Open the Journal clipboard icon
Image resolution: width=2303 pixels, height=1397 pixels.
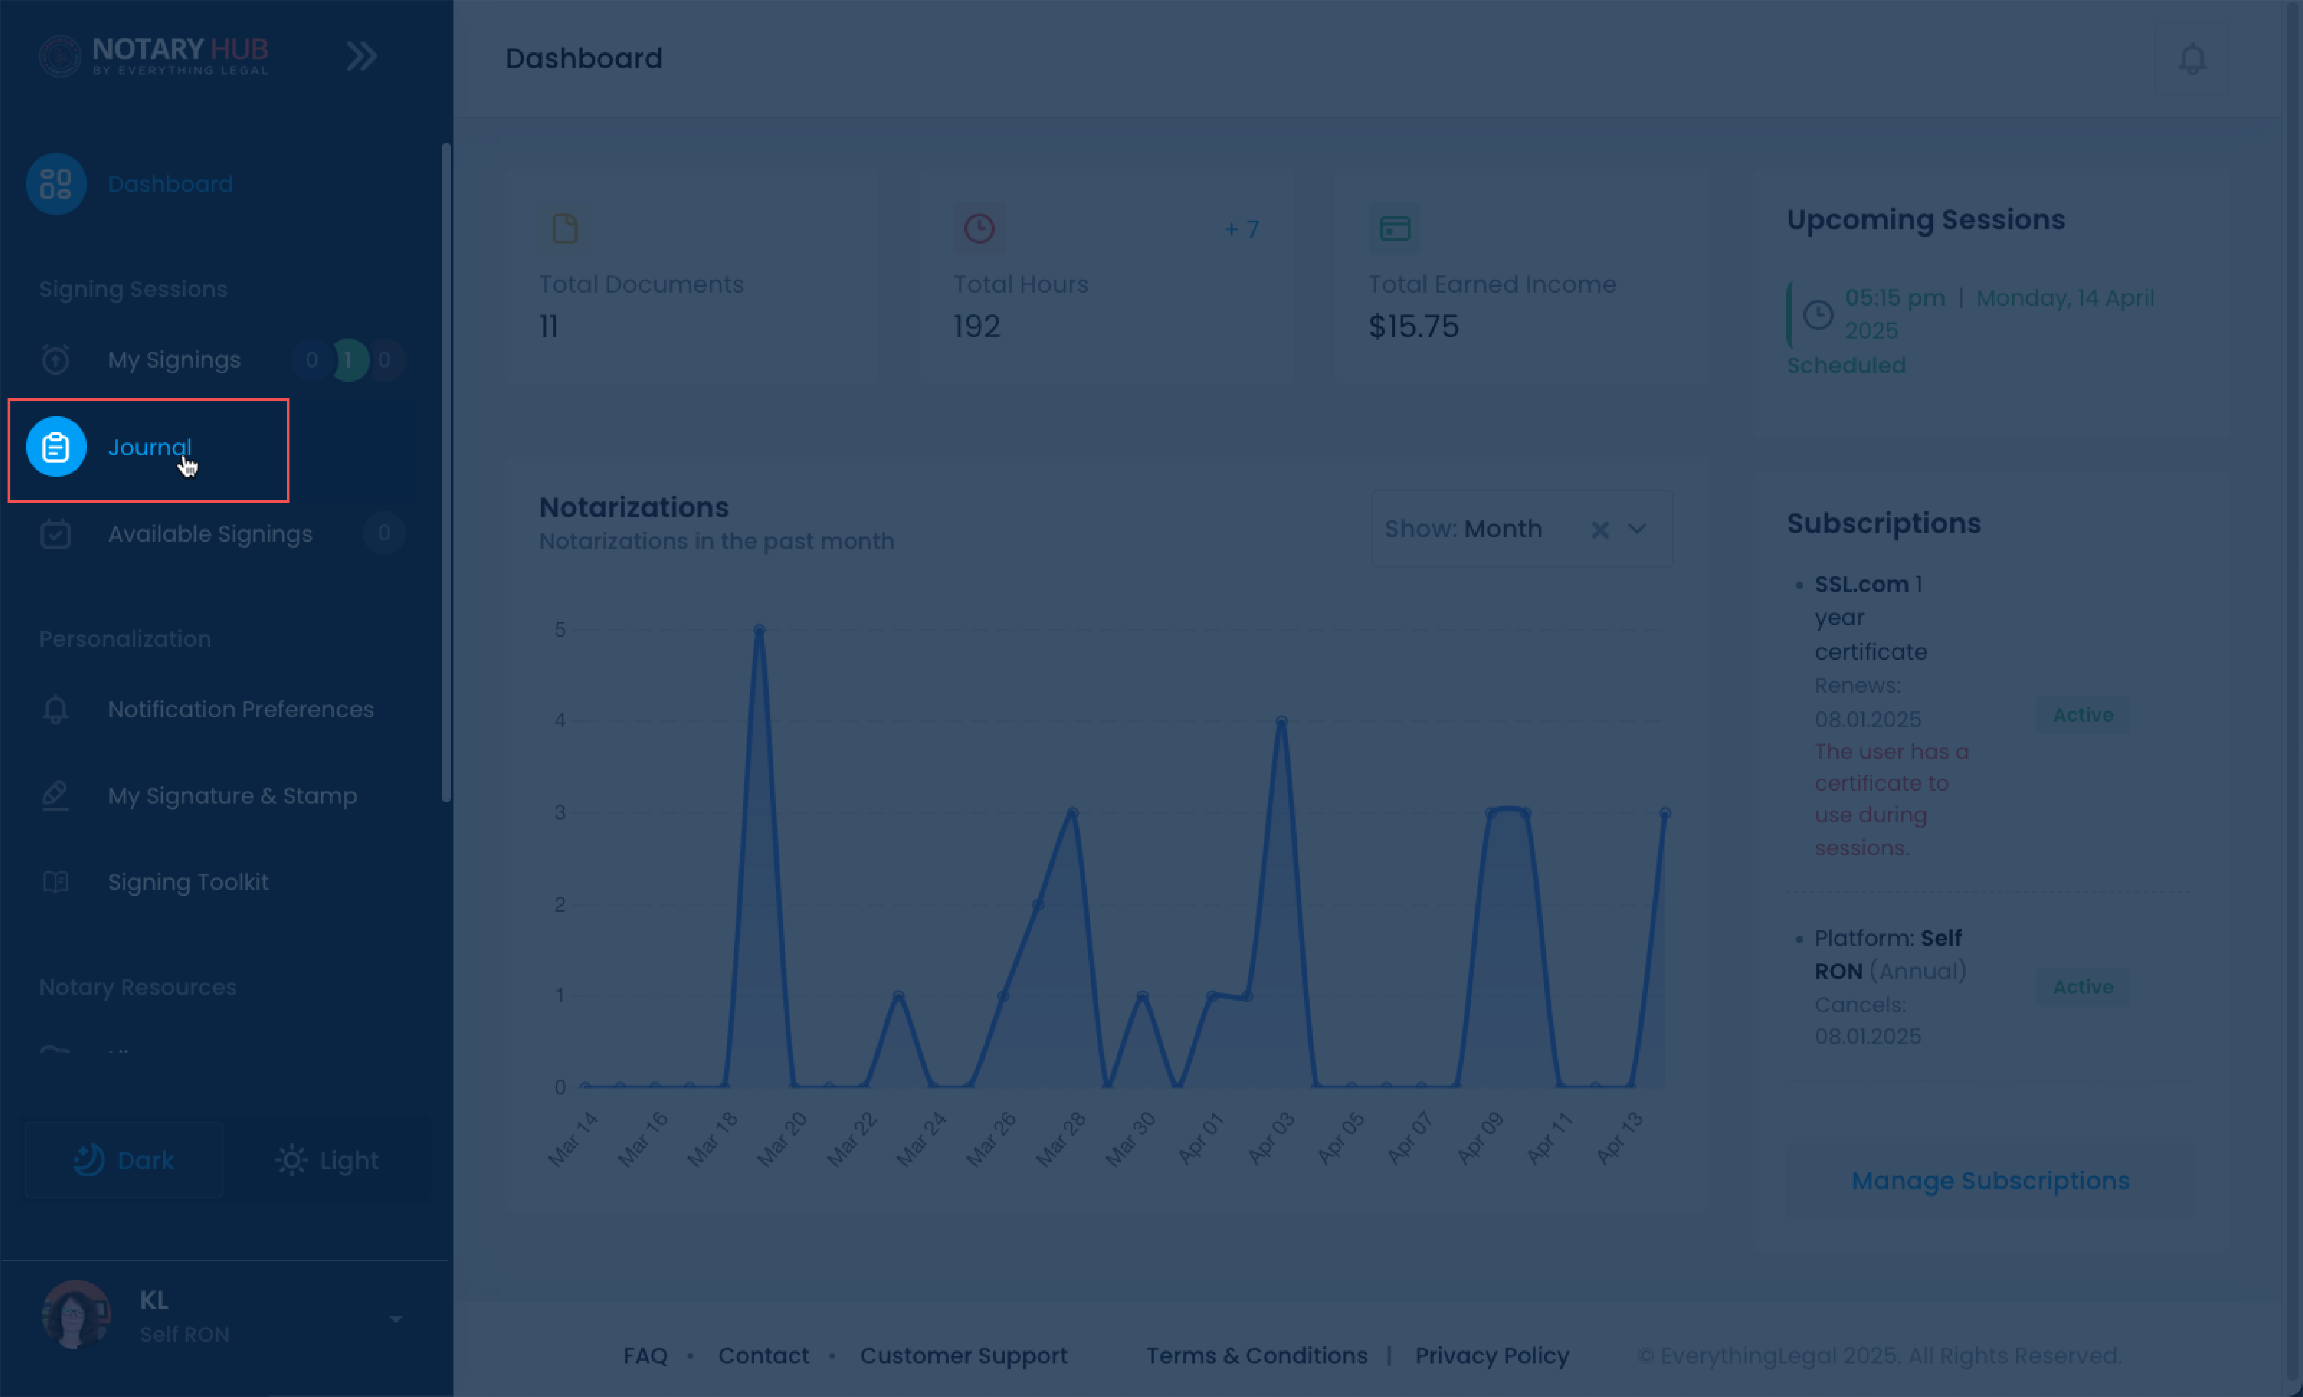pyautogui.click(x=56, y=447)
